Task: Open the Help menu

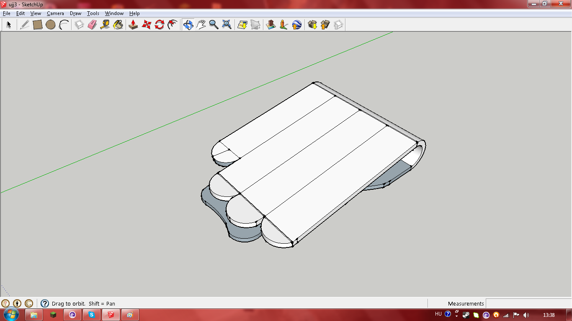Action: (x=134, y=13)
